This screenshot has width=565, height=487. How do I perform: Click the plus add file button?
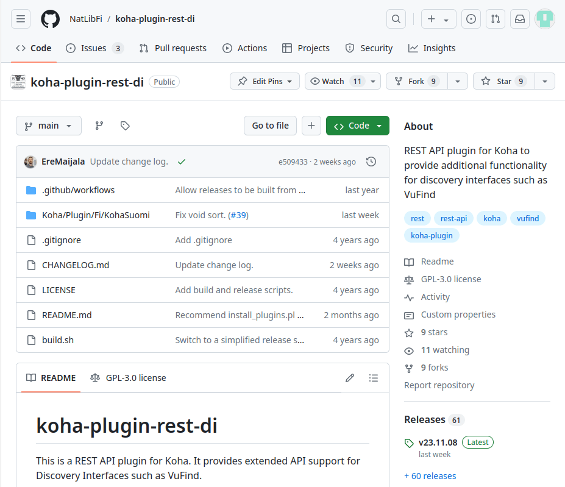click(x=311, y=126)
